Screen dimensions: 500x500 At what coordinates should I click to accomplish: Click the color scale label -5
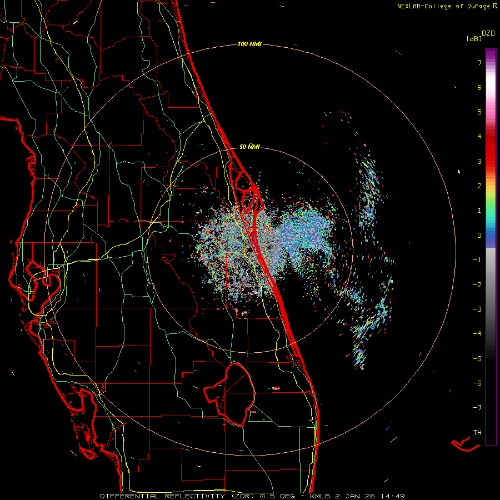477,358
